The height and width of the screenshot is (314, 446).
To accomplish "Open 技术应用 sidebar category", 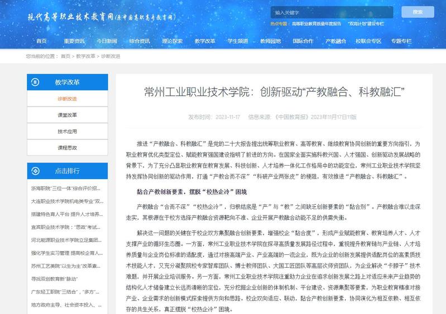I will point(68,132).
